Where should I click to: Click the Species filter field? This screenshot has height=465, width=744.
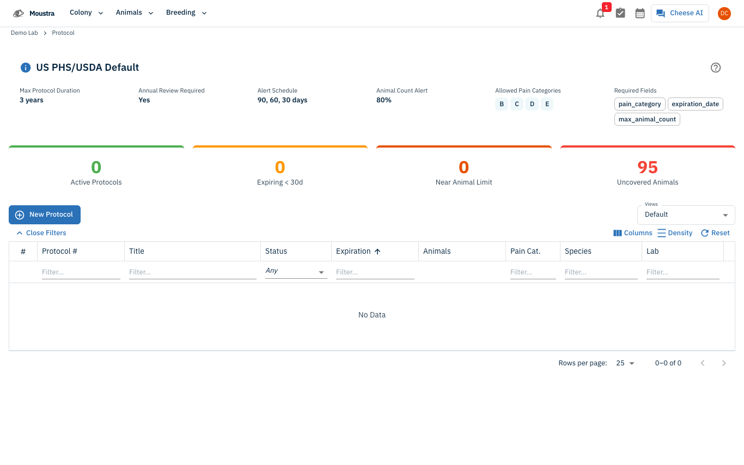tap(601, 272)
